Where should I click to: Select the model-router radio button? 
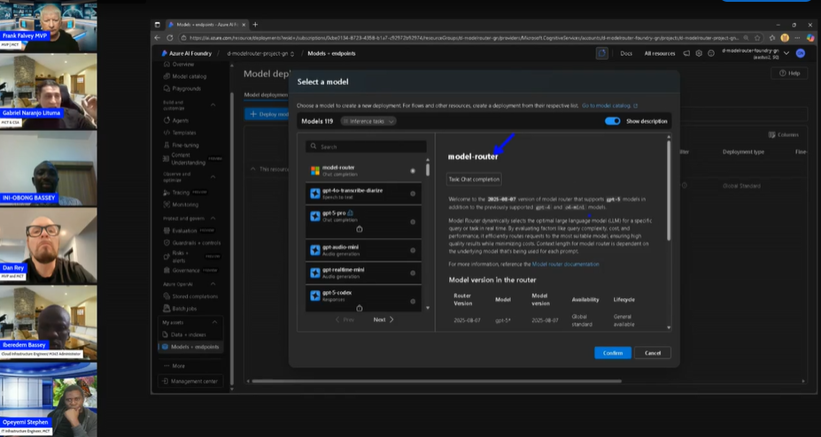[413, 171]
